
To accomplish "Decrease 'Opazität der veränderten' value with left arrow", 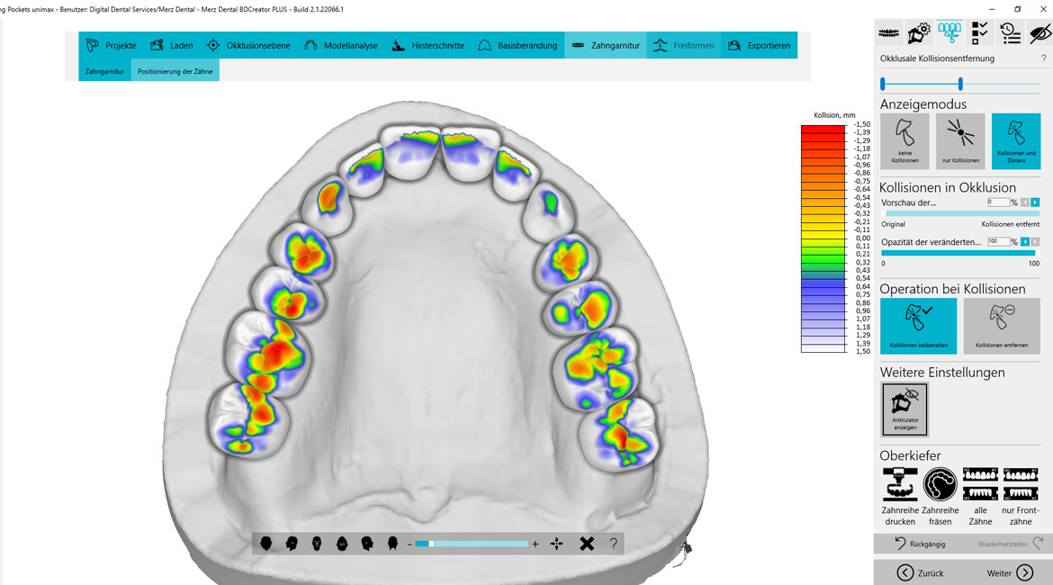I will coord(1025,242).
